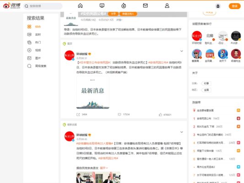Open 高级搜索 advanced search
Screen dimensions: 244x183
point(37,66)
